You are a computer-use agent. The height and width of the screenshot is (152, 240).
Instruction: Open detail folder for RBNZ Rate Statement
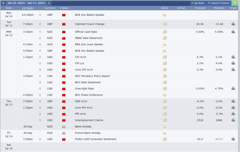point(164,38)
